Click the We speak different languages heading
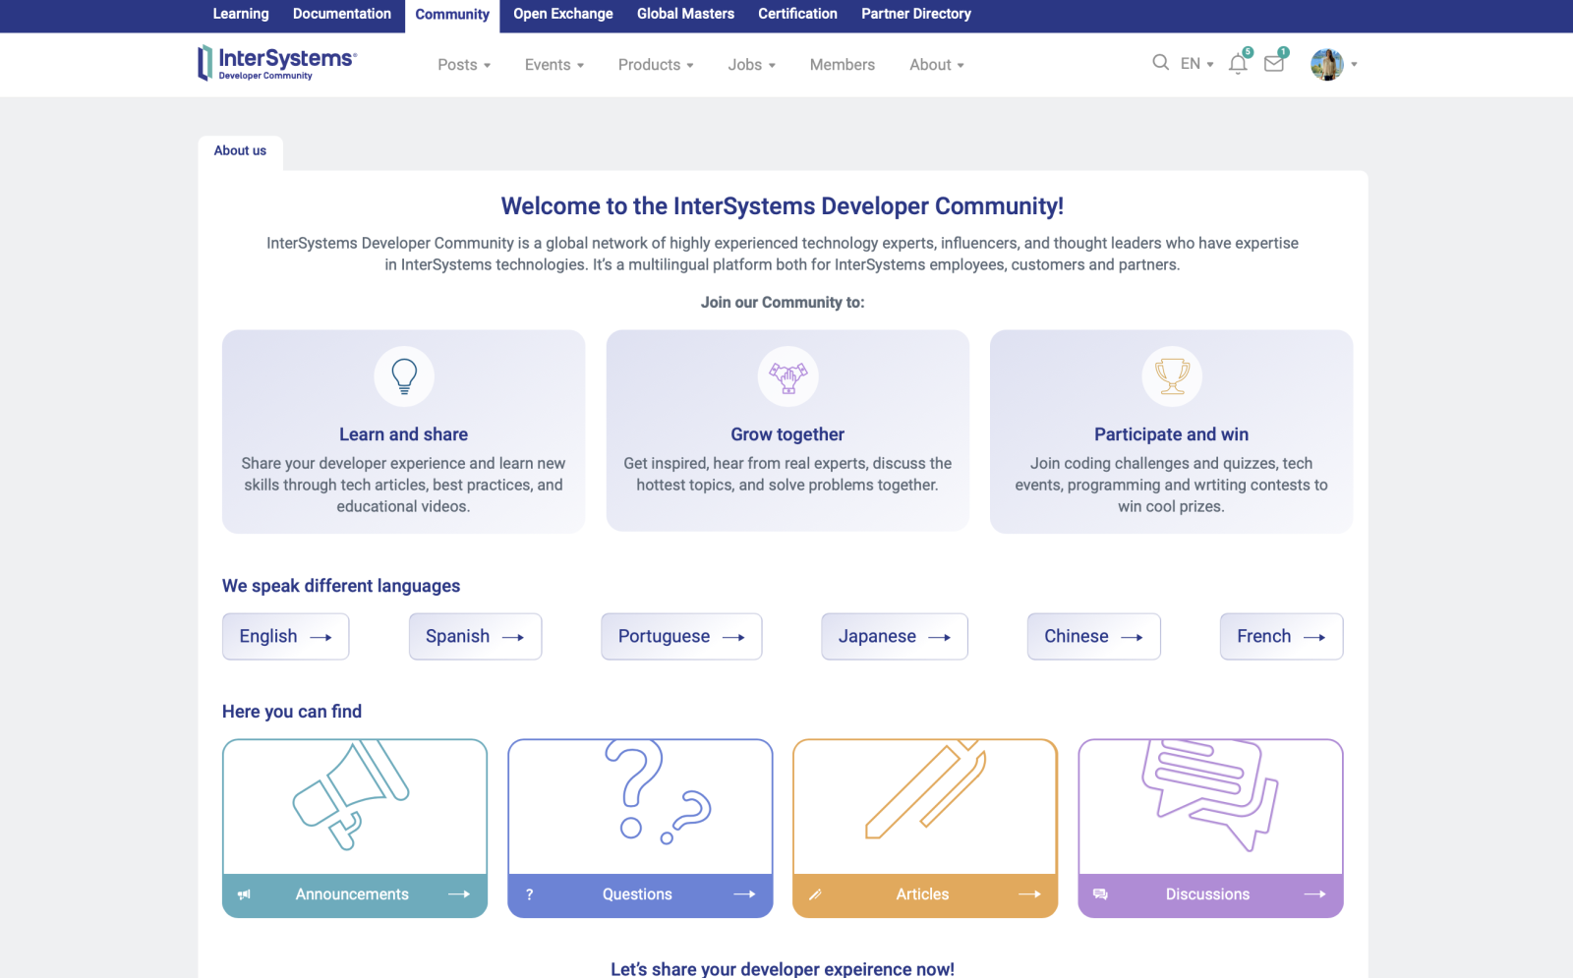 pyautogui.click(x=341, y=586)
